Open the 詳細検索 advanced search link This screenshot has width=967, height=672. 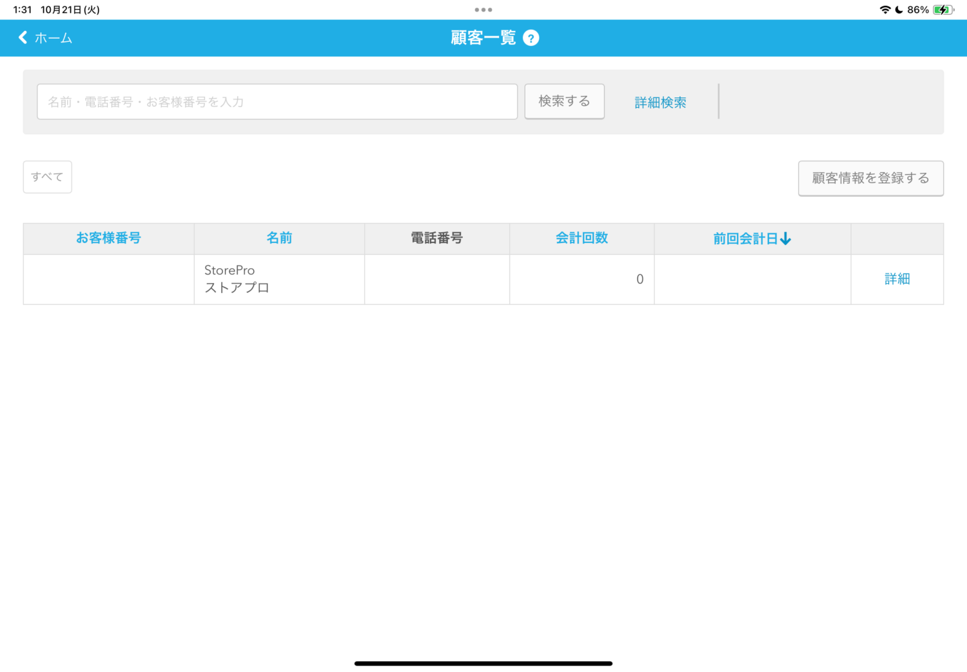660,103
